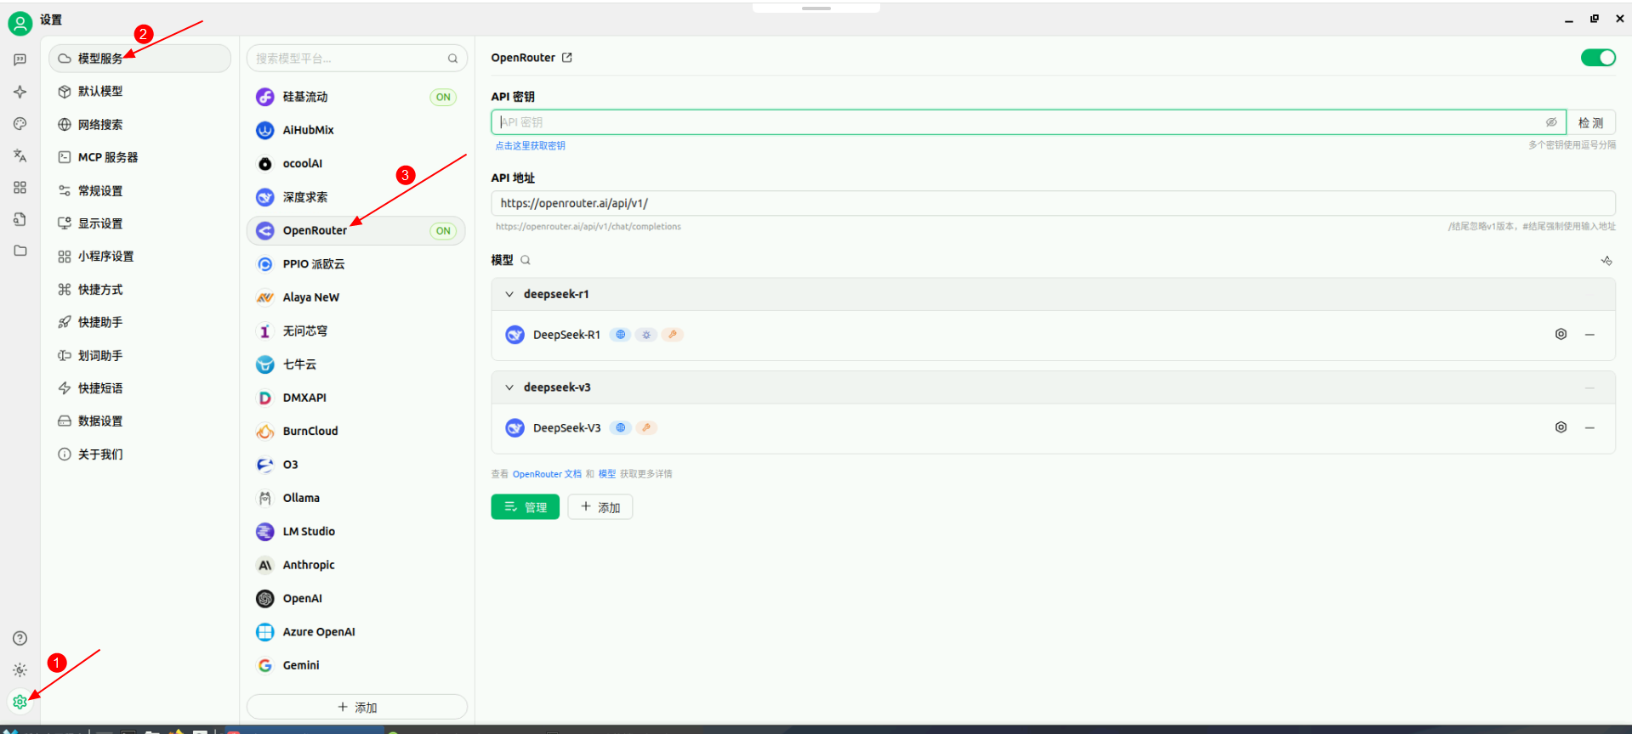Show or hide the API key text
1632x734 pixels.
click(x=1551, y=122)
